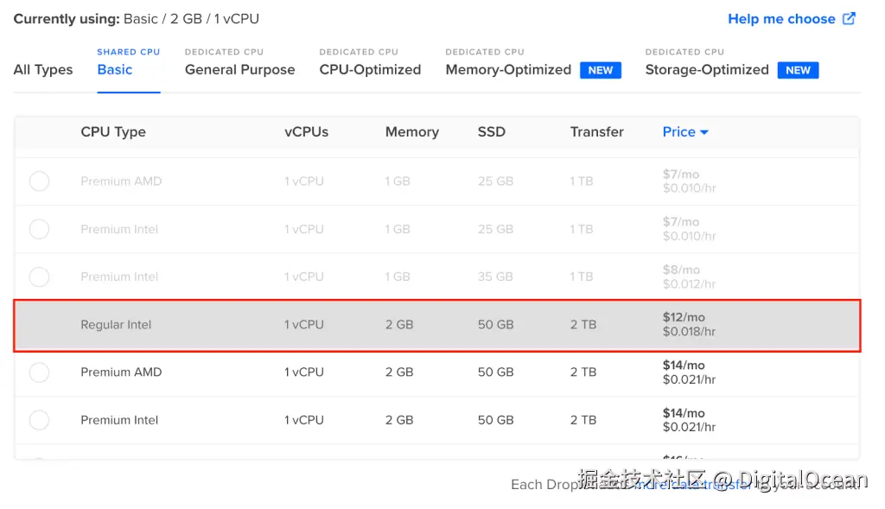
Task: Choose the $14/mo Premium AMD radio button
Action: [x=39, y=372]
